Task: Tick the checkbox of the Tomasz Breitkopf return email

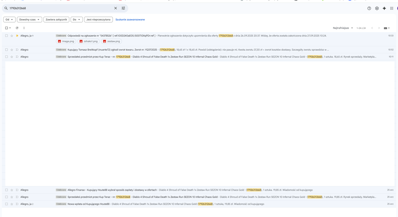Action: [6, 50]
